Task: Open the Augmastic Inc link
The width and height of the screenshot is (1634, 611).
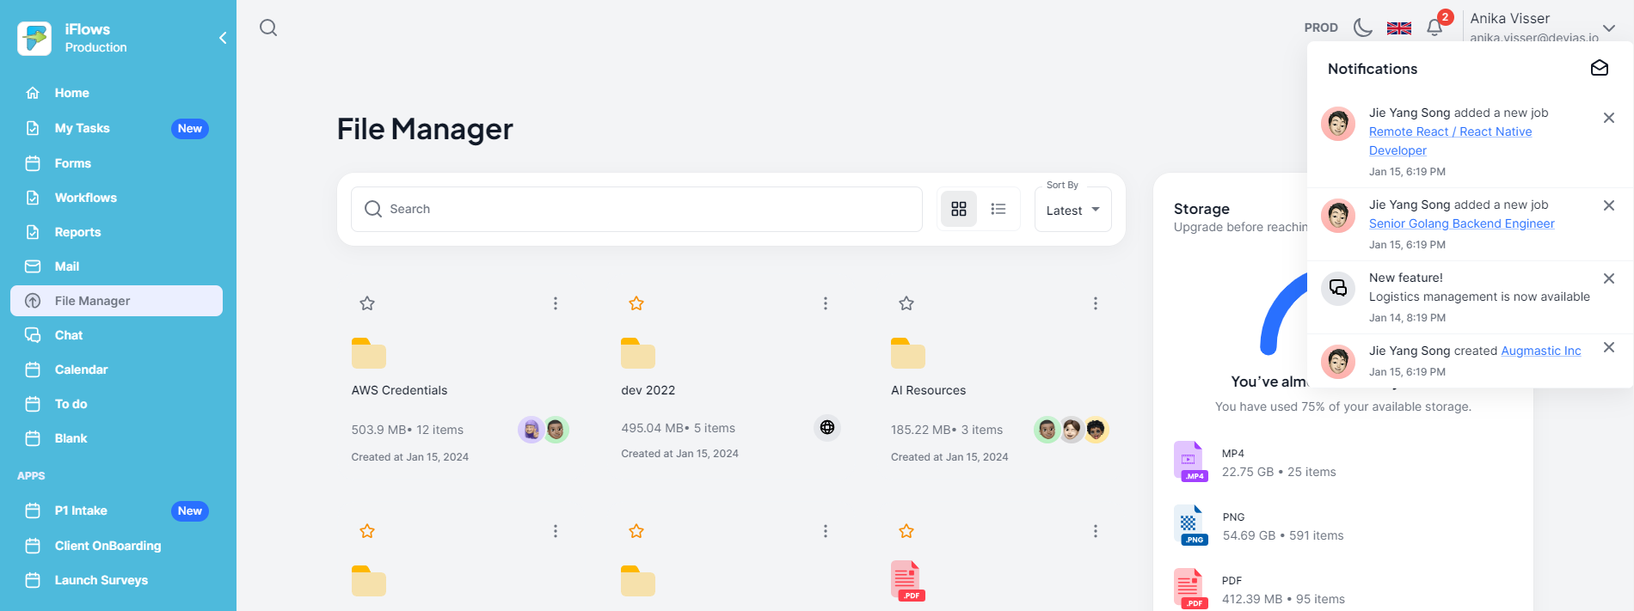Action: (x=1540, y=351)
